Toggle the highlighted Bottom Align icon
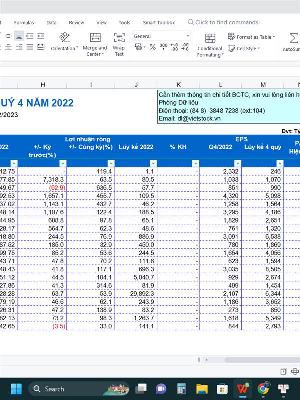 (19, 36)
